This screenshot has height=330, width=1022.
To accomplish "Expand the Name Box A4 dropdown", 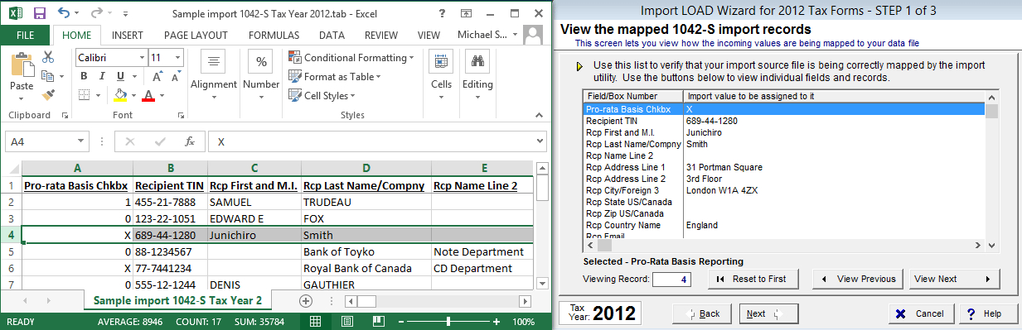I will [x=80, y=141].
